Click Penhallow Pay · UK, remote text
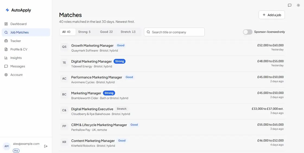This screenshot has width=304, height=153. pyautogui.click(x=89, y=130)
